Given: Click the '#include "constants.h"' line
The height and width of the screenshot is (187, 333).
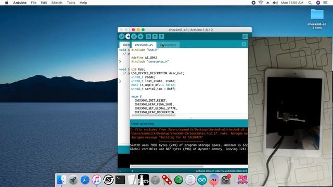Looking at the screenshot, I should coord(150,61).
